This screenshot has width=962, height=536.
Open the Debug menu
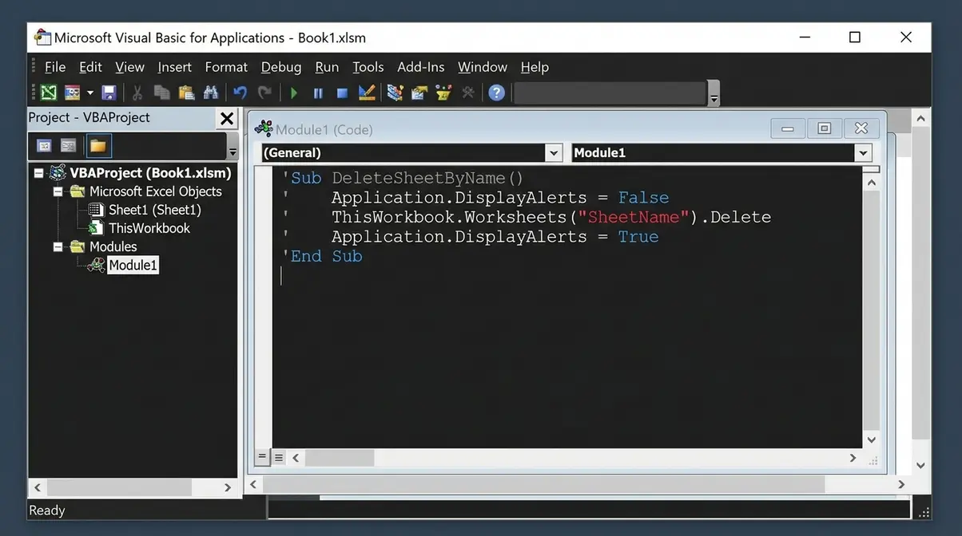click(281, 67)
